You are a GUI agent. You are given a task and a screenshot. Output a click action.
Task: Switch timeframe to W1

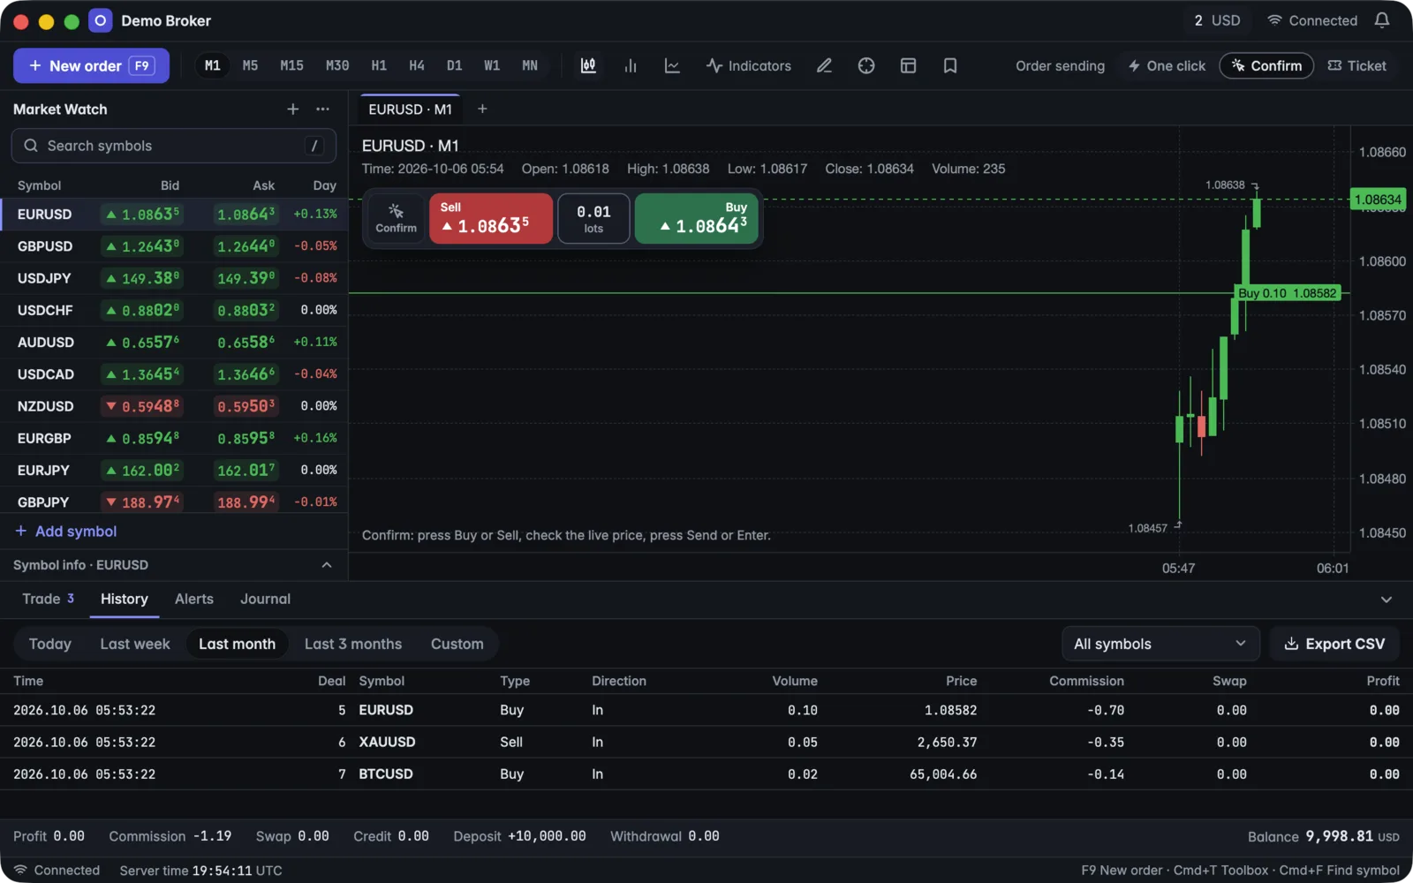(x=492, y=65)
